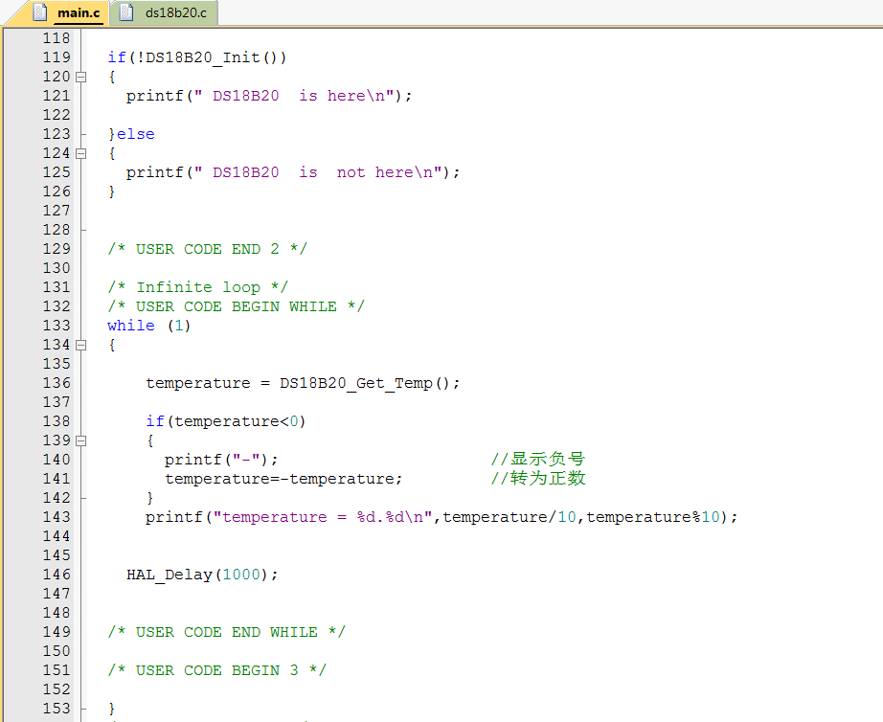Click line number 143 in the gutter
This screenshot has width=883, height=722.
(x=57, y=517)
